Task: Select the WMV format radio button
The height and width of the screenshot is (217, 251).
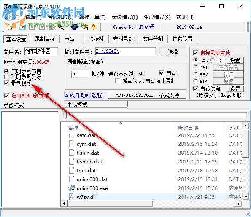Action: click(x=195, y=75)
